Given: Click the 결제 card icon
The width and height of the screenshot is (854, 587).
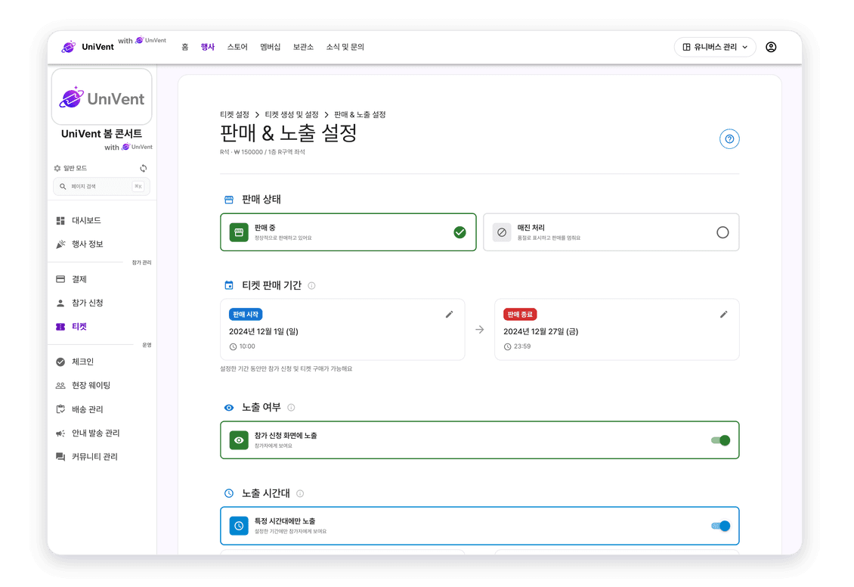Looking at the screenshot, I should pos(60,279).
